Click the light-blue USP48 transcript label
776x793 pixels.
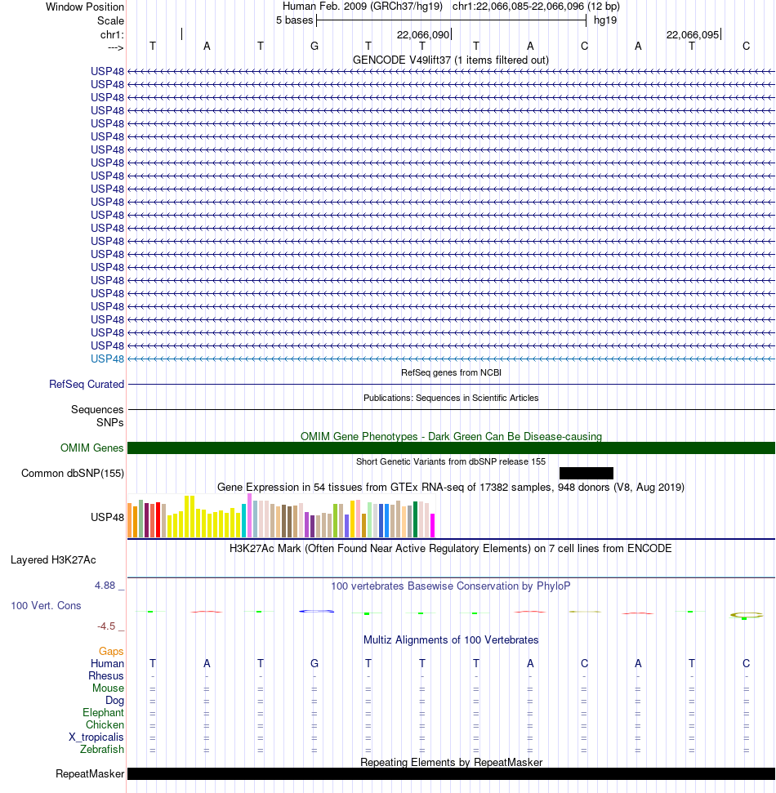coord(107,359)
